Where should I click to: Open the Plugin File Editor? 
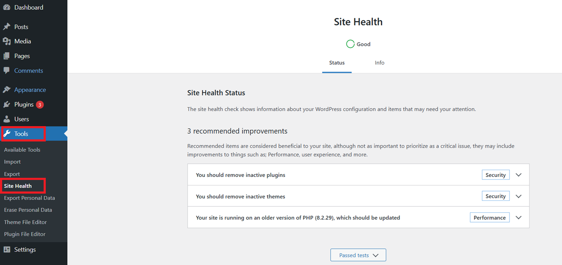pos(25,234)
